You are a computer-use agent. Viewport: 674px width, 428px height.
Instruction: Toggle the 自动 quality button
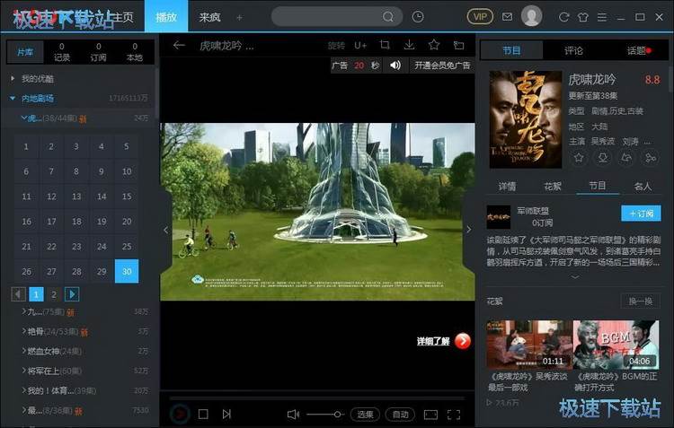[400, 415]
